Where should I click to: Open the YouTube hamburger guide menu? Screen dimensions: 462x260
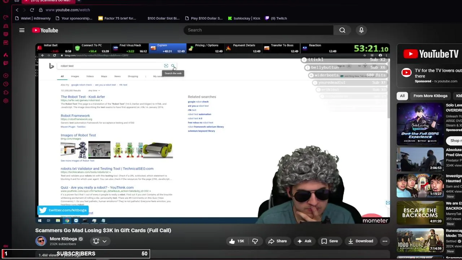click(22, 30)
